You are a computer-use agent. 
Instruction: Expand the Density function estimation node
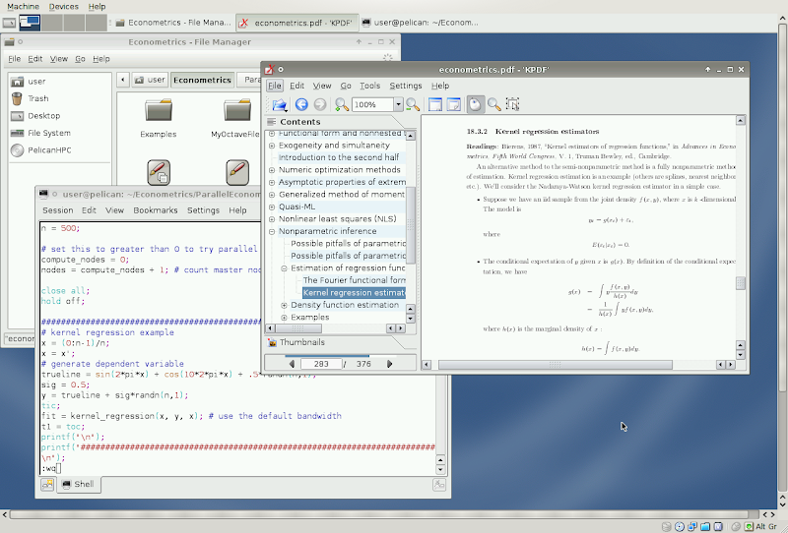coord(284,305)
